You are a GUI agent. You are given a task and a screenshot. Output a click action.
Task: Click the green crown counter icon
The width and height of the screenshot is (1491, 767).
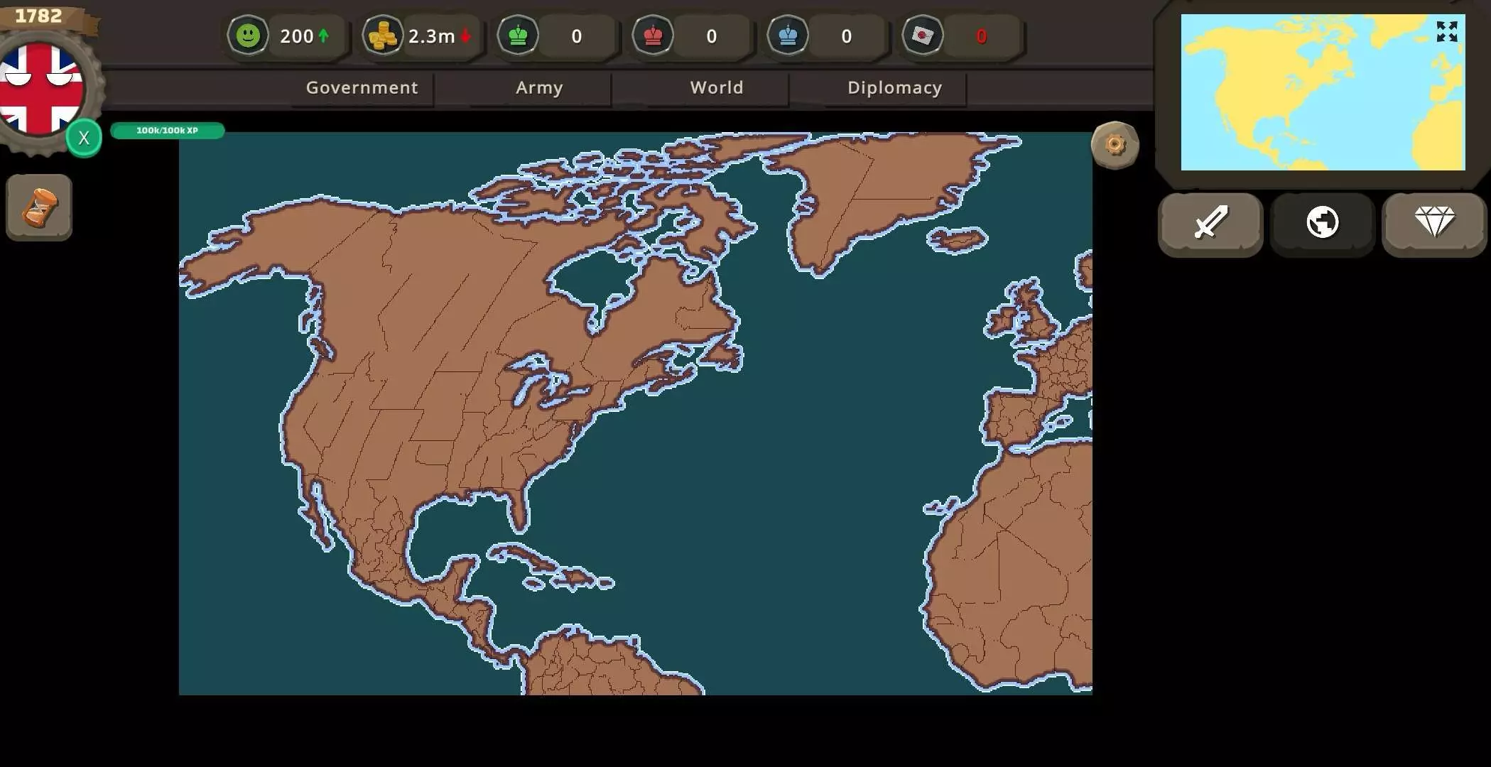518,36
